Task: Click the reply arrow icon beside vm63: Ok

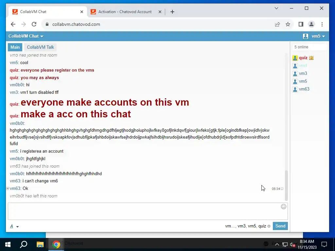Action: pos(8,189)
